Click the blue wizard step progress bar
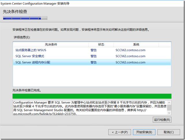The width and height of the screenshot is (185, 140). [x=25, y=18]
